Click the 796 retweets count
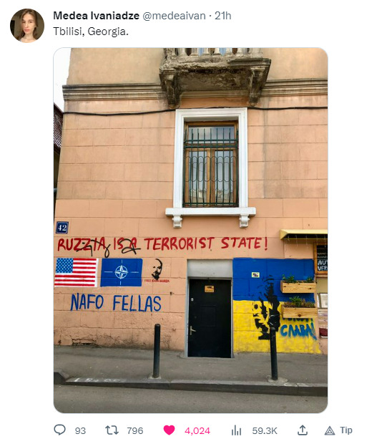This screenshot has width=392, height=444. tap(135, 430)
